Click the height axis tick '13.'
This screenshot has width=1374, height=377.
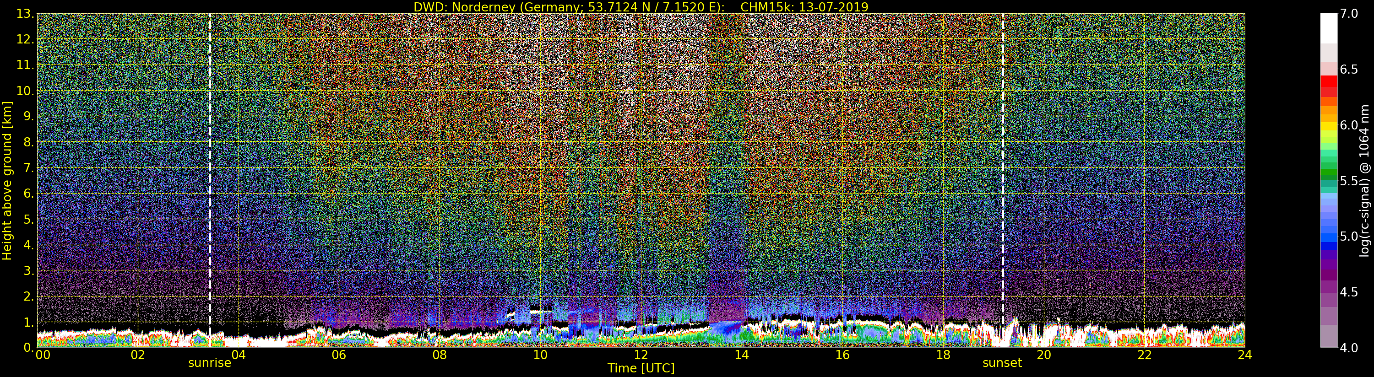coord(25,14)
